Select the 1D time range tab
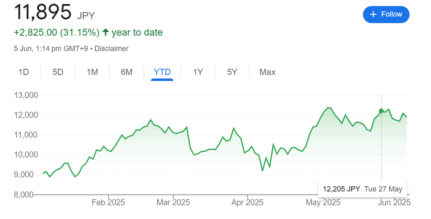This screenshot has width=431, height=219. [x=23, y=72]
